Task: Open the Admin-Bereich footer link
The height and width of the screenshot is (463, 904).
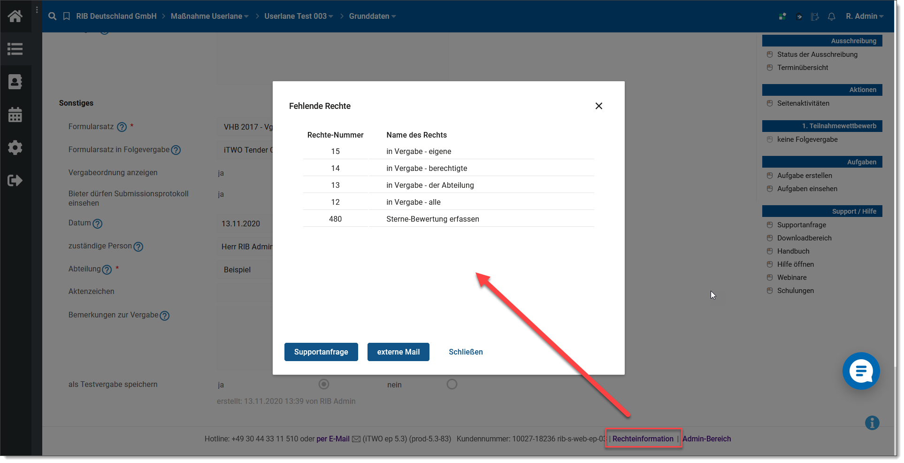Action: click(706, 439)
